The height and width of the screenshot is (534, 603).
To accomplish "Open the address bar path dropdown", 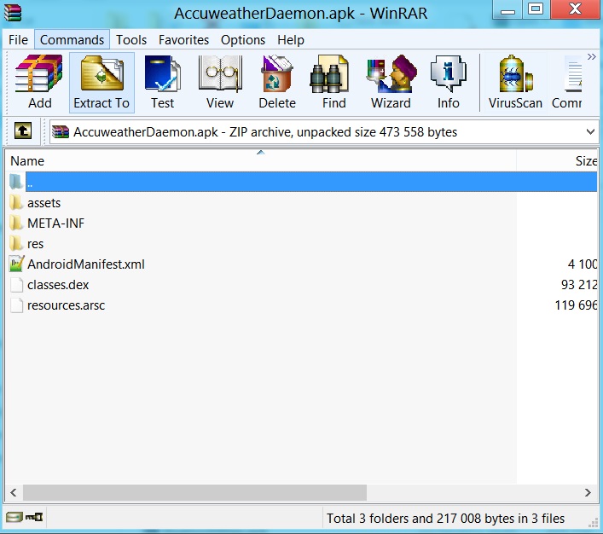I will pos(591,132).
